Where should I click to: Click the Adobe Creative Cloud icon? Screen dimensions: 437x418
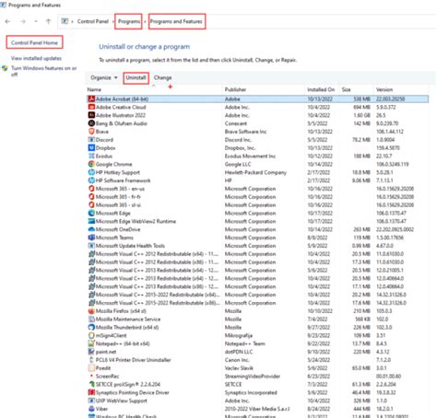[x=91, y=107]
